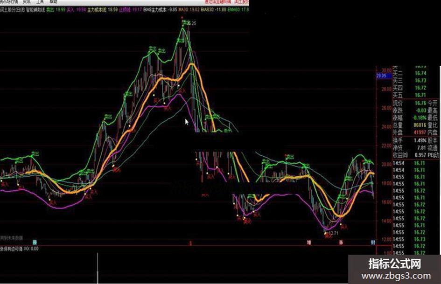Click the red marker at the timeline's middle
This screenshot has width=441, height=284.
click(x=190, y=243)
